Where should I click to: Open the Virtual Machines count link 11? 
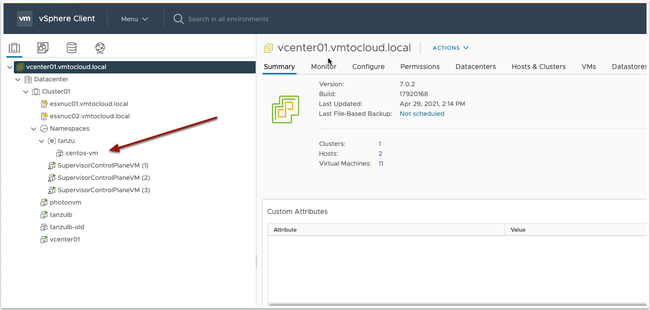tap(381, 164)
